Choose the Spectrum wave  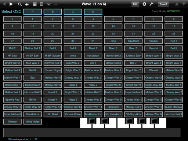(113, 107)
